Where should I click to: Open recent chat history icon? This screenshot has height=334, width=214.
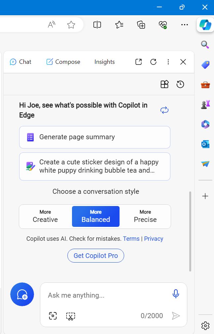pyautogui.click(x=180, y=84)
